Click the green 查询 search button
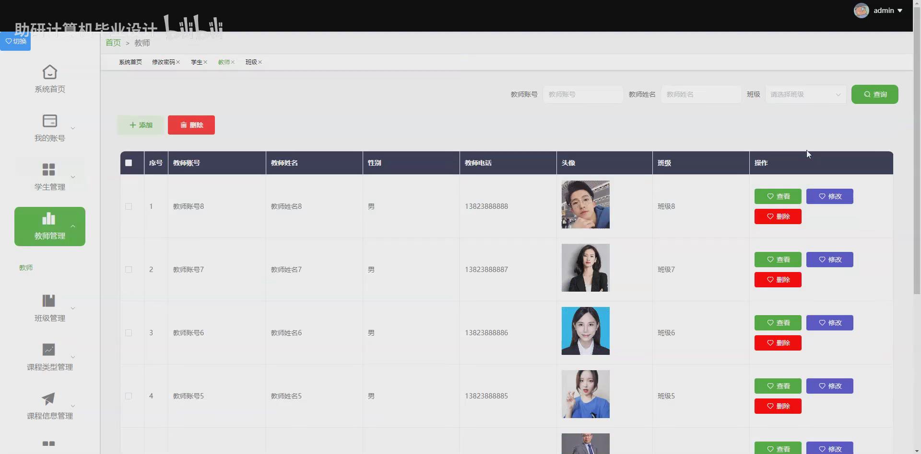 click(875, 94)
